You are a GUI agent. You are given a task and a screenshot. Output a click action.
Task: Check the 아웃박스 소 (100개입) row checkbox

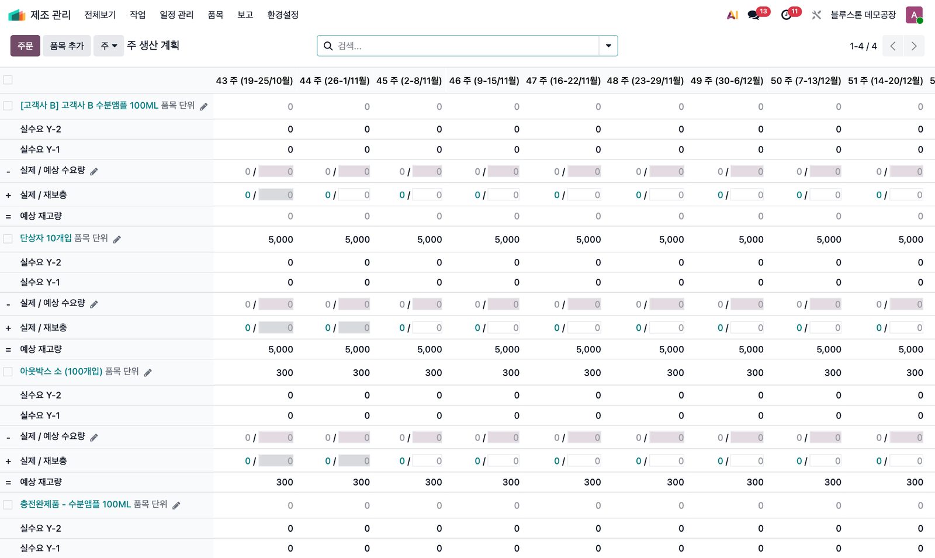pyautogui.click(x=8, y=372)
